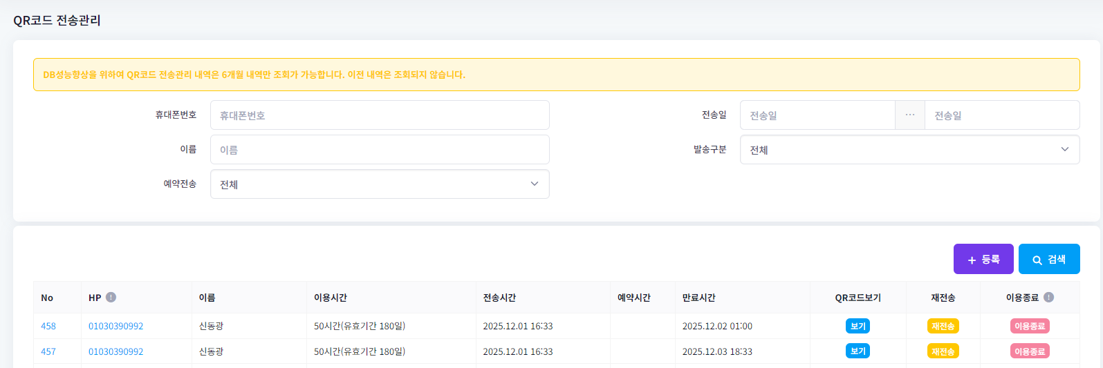The image size is (1103, 368).
Task: Click the 등록 button with plus icon
Action: point(983,259)
